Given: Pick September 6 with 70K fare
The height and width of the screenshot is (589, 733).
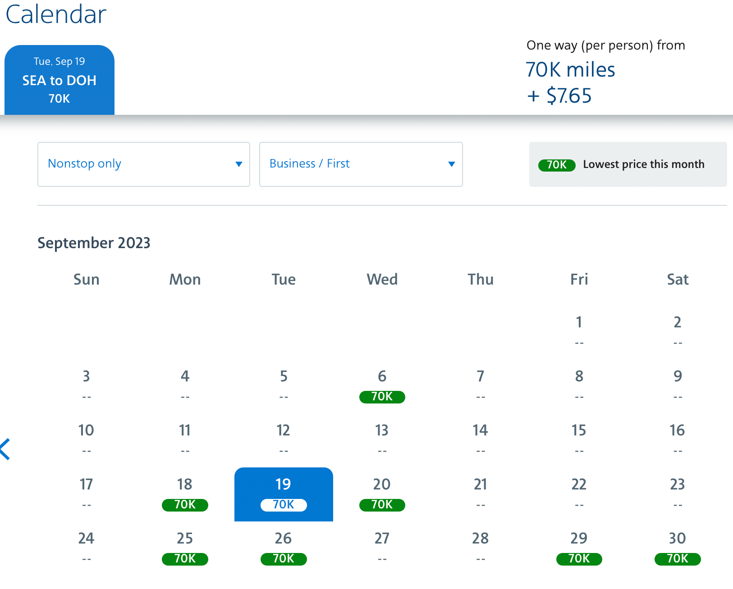Looking at the screenshot, I should point(382,386).
